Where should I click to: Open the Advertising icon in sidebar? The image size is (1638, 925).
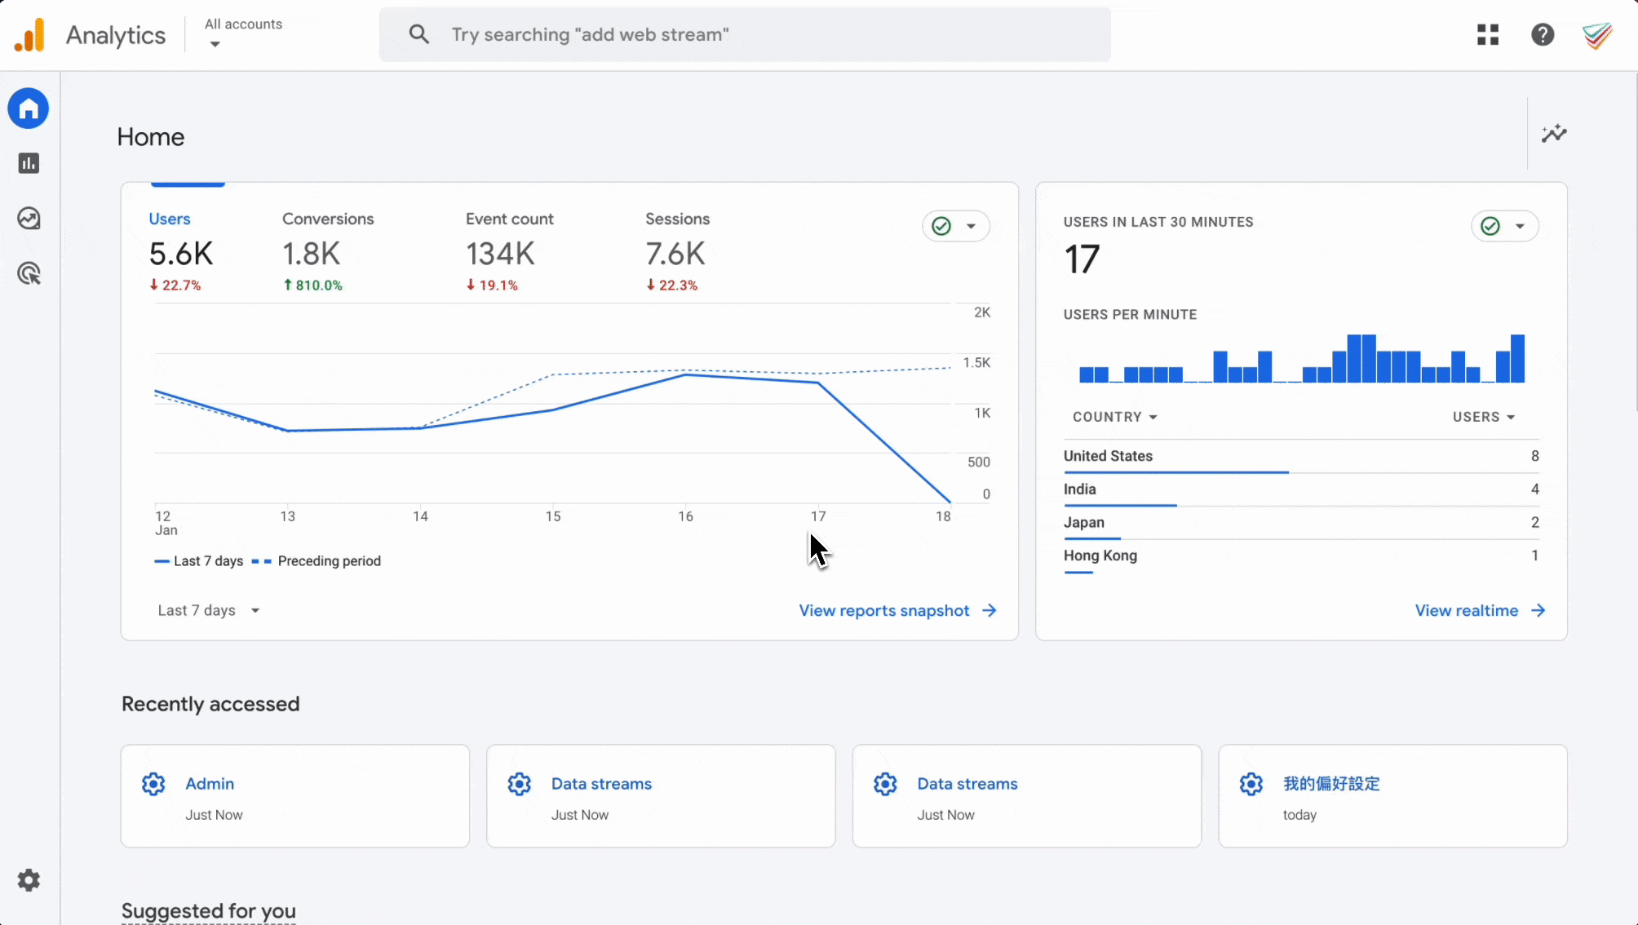29,273
